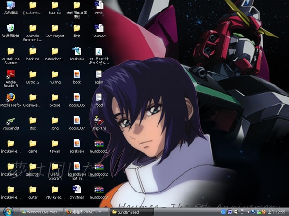Select the Cagayake folder icon
This screenshot has height=216, width=289.
tap(33, 100)
